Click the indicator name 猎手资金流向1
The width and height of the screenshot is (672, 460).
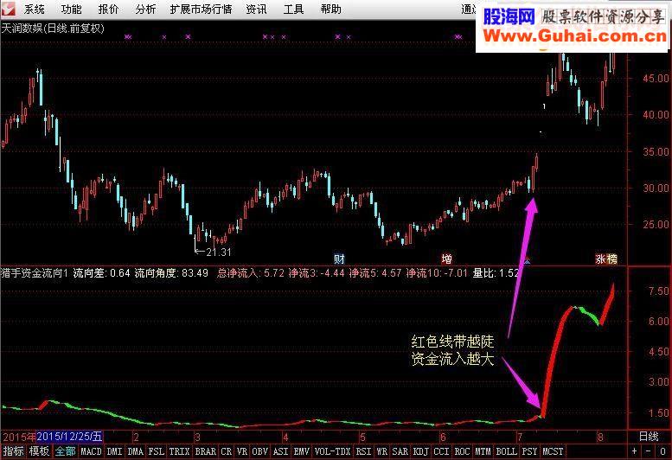[35, 273]
